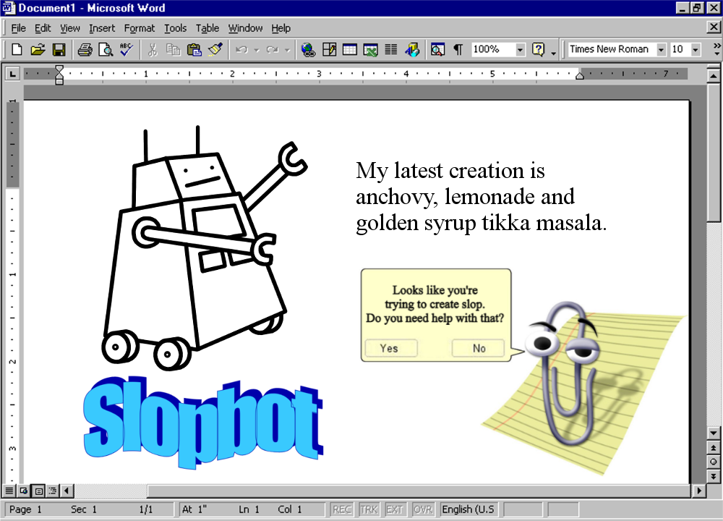This screenshot has height=521, width=723.
Task: Undo the last action
Action: [x=241, y=49]
